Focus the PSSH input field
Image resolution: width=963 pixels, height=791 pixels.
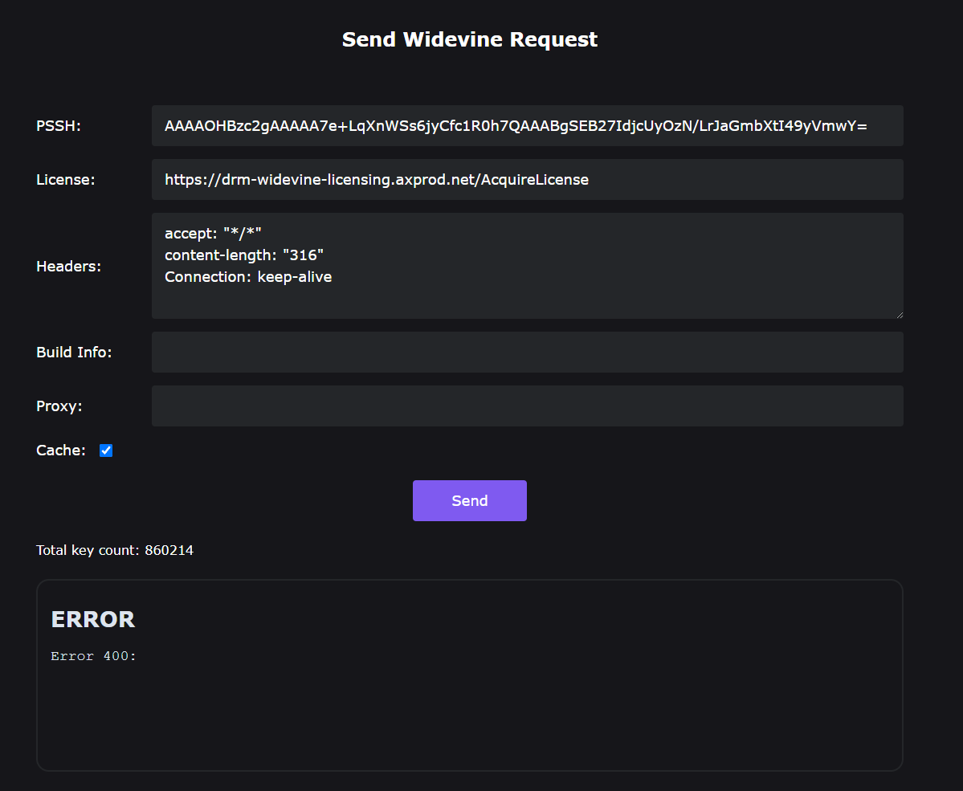(527, 126)
